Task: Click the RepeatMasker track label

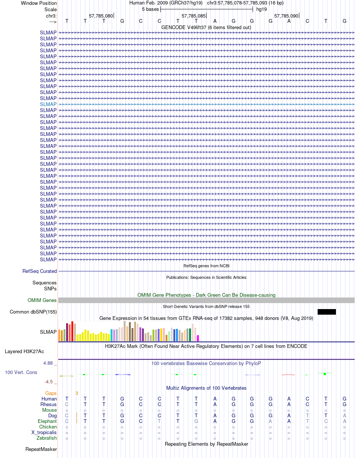Action: point(41,449)
